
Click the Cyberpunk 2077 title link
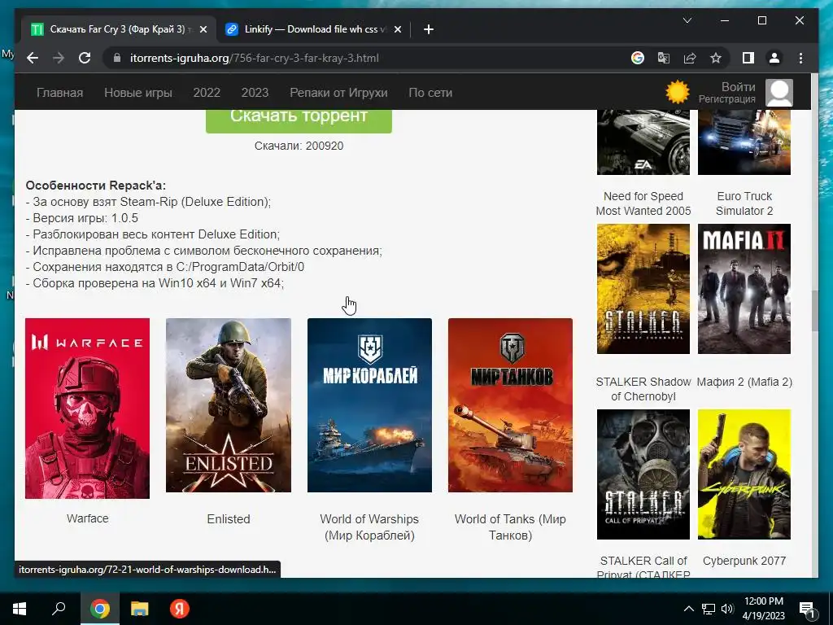coord(744,561)
